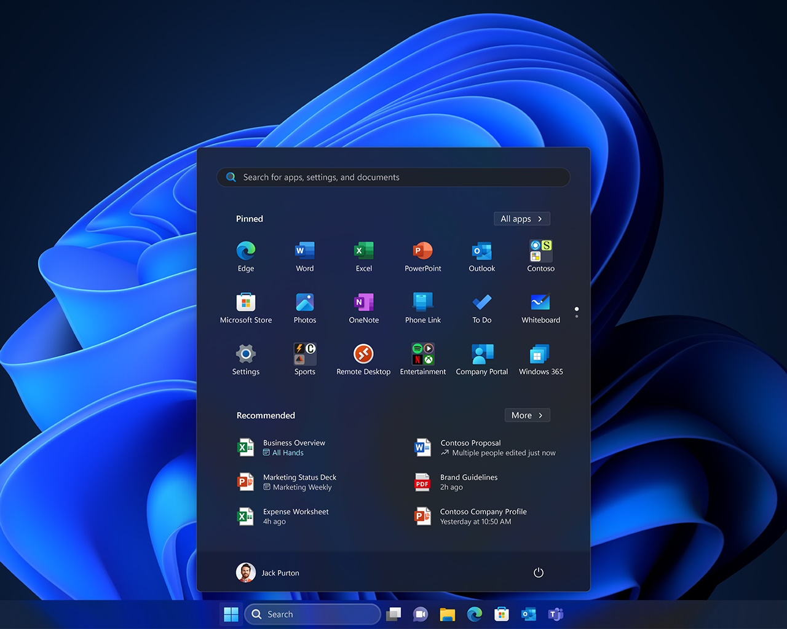Launch the To Do app
This screenshot has width=787, height=629.
tap(482, 308)
